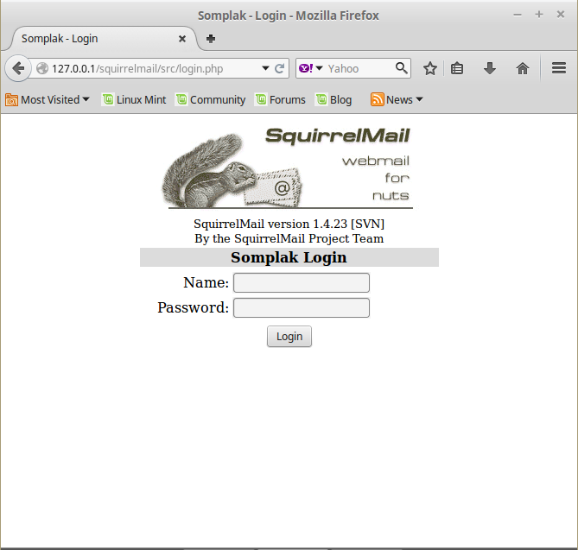Open the Community bookmark

[x=211, y=100]
